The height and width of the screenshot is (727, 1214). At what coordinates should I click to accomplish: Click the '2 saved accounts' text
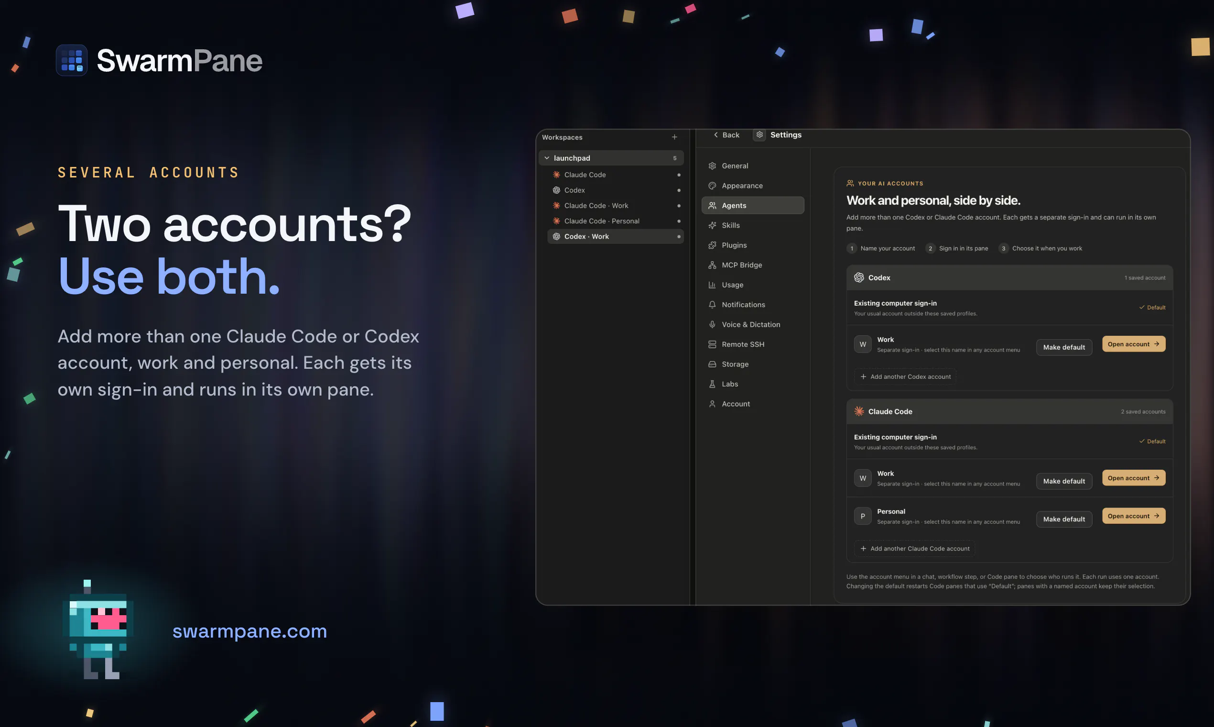coord(1143,411)
